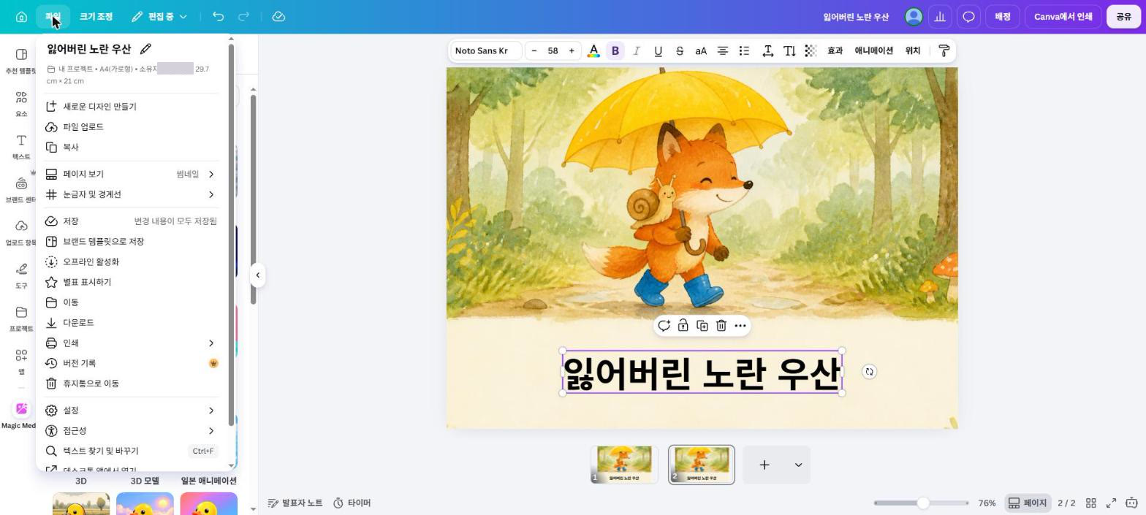This screenshot has height=515, width=1146.
Task: Open 크기 조정 resize menu
Action: [96, 16]
